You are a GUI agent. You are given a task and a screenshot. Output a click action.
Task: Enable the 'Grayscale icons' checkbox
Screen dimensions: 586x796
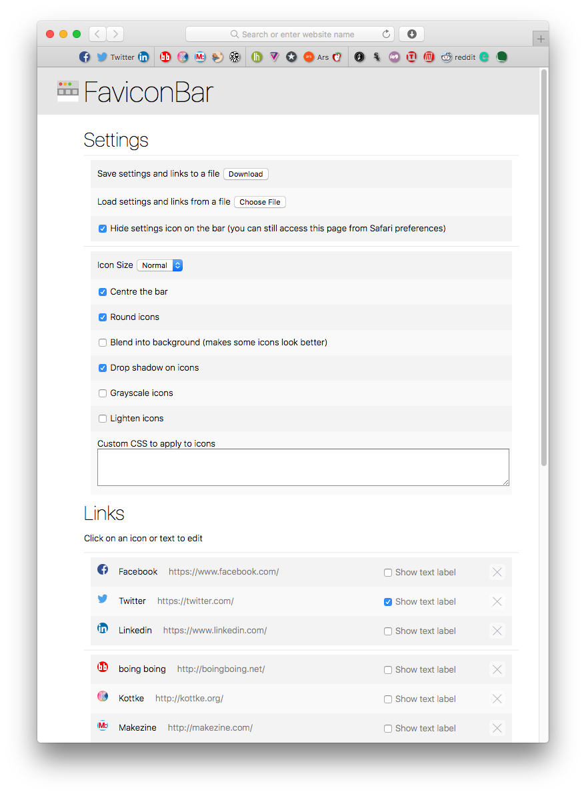[103, 393]
